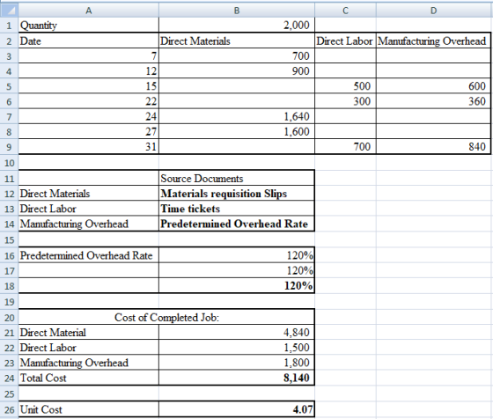
Task: Click the Materials requisition Slips cell
Action: point(237,194)
